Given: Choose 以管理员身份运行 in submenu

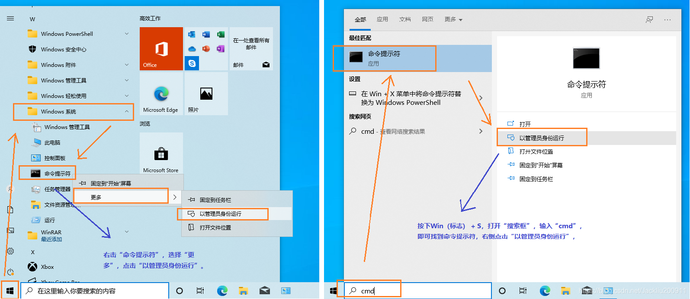Looking at the screenshot, I should (x=237, y=214).
